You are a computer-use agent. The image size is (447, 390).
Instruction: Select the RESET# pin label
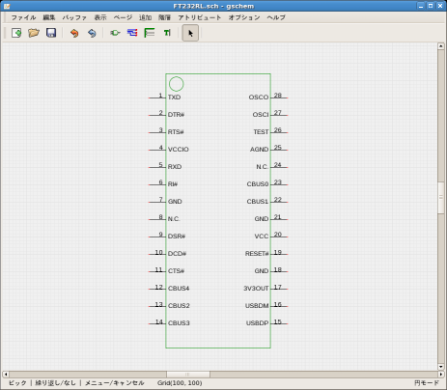coord(257,254)
